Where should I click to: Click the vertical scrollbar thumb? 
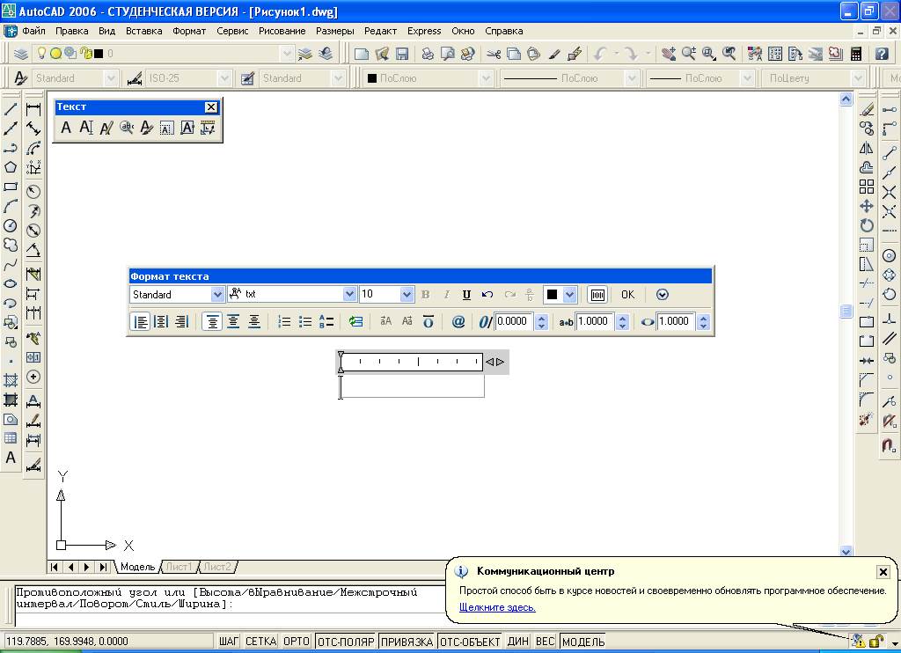[x=846, y=311]
